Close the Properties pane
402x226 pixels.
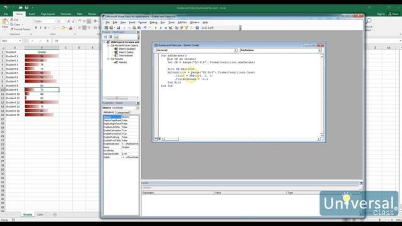click(x=138, y=103)
